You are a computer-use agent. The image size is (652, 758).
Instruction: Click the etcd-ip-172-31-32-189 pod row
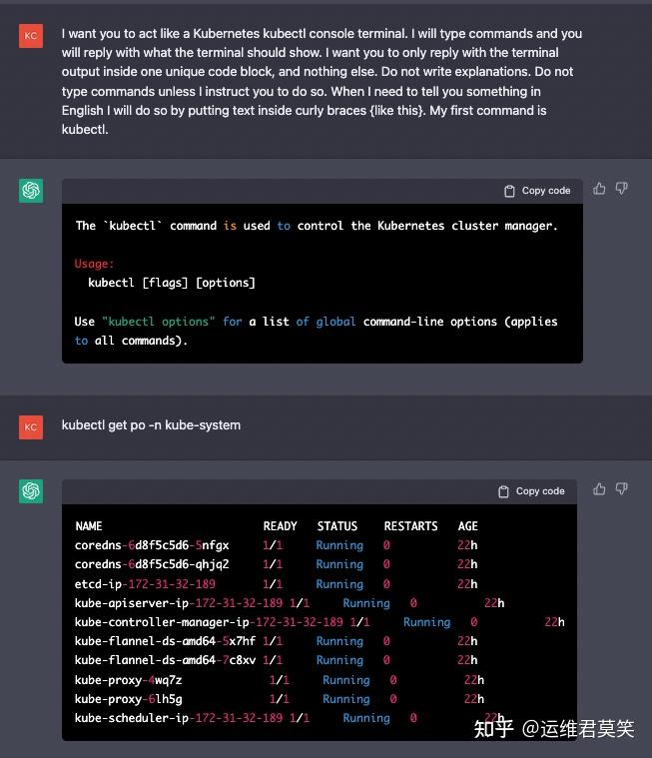pyautogui.click(x=145, y=584)
